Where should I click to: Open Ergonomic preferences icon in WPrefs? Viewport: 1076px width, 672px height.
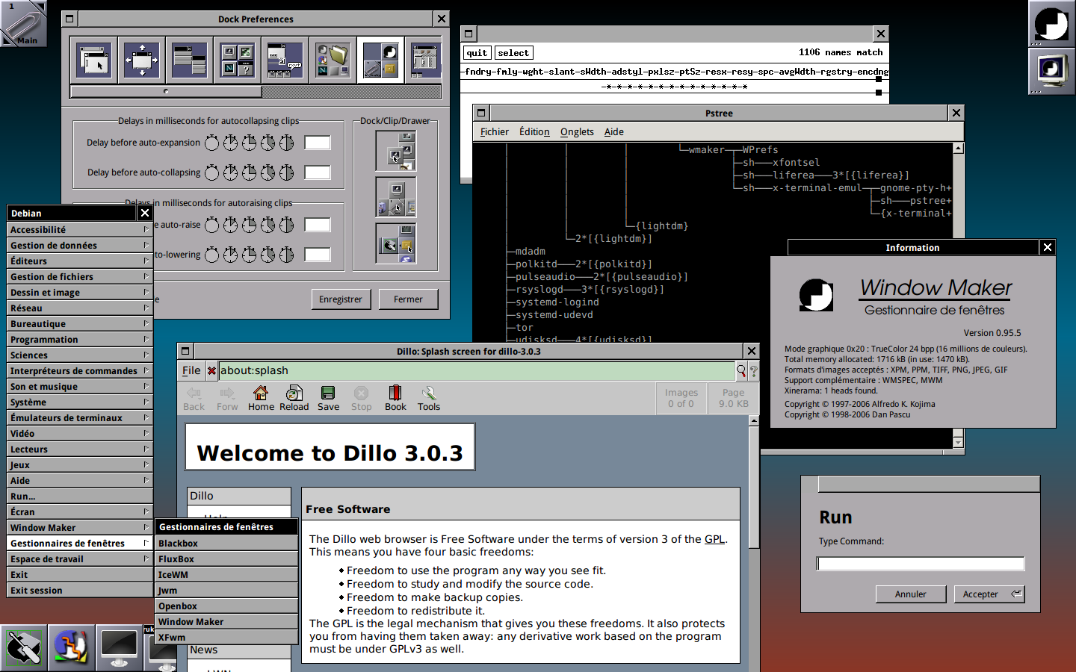coord(285,60)
